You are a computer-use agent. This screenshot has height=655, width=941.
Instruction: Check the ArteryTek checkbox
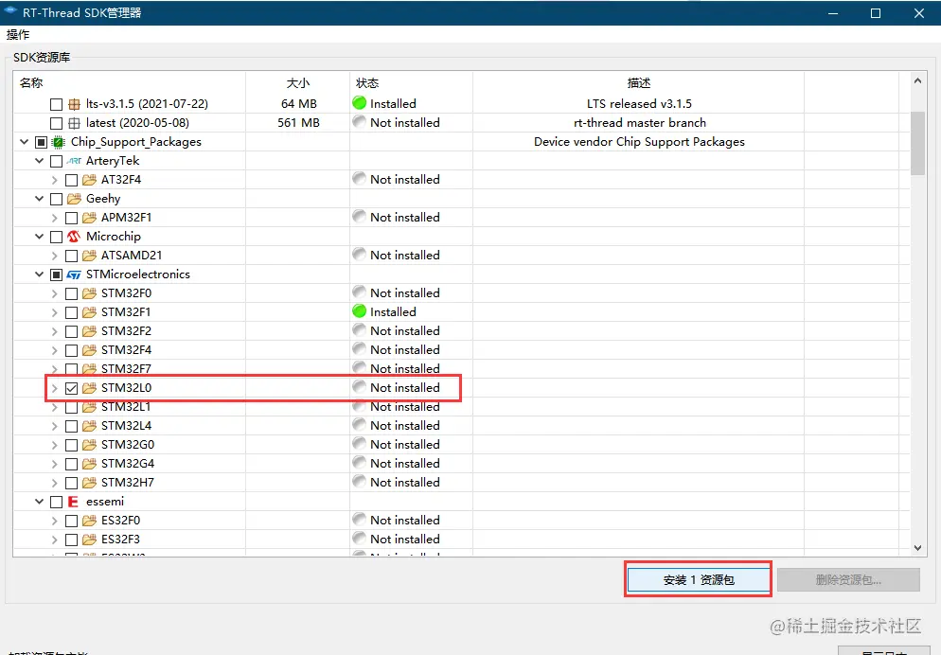[57, 161]
